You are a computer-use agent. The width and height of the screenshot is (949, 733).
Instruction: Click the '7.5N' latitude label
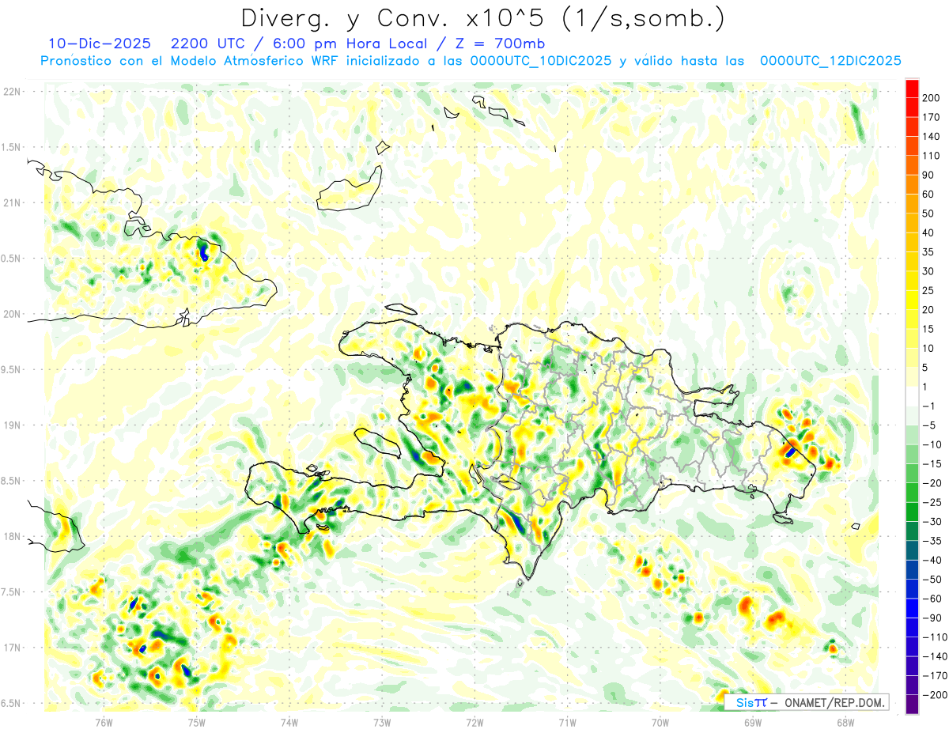tap(11, 592)
